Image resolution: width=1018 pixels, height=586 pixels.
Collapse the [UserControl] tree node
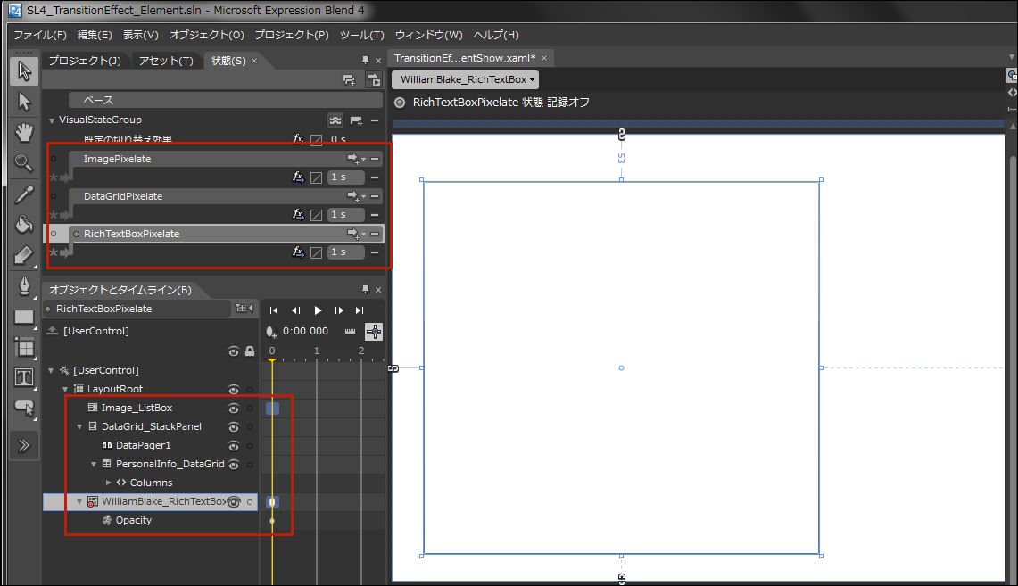point(51,370)
